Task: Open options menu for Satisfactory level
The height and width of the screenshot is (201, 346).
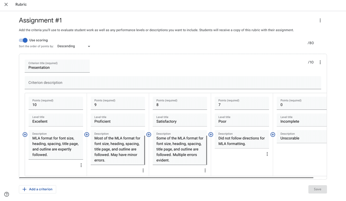Action: [205, 170]
